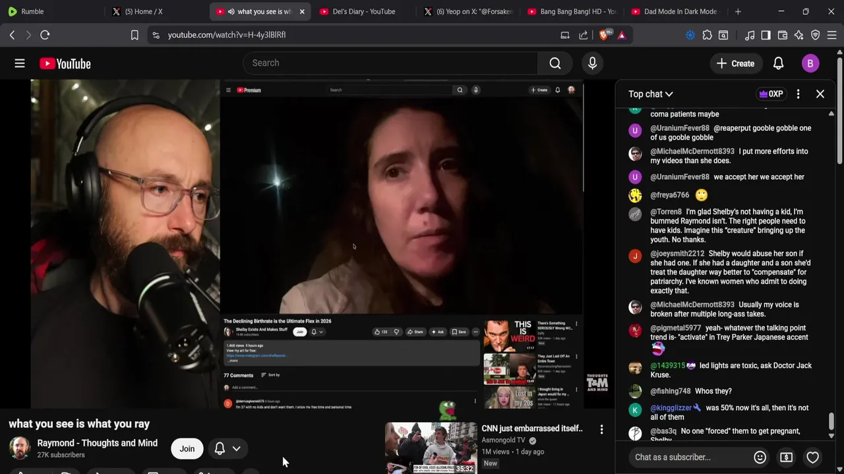Open Super Chat purchase icon

coord(786,457)
